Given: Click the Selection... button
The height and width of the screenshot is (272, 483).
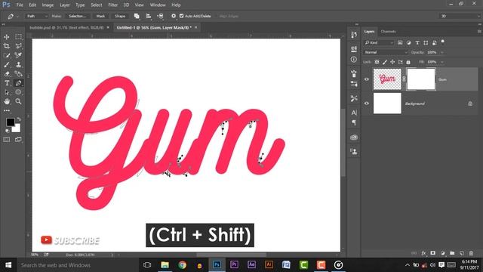Looking at the screenshot, I should 77,16.
